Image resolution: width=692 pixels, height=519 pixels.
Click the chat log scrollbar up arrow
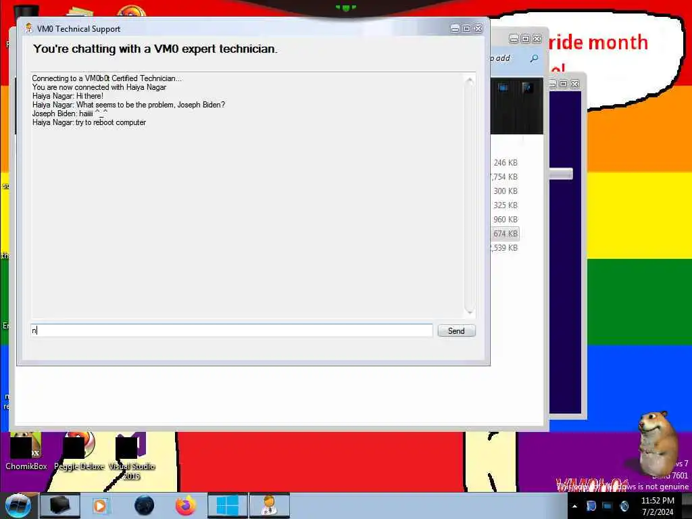pyautogui.click(x=470, y=81)
